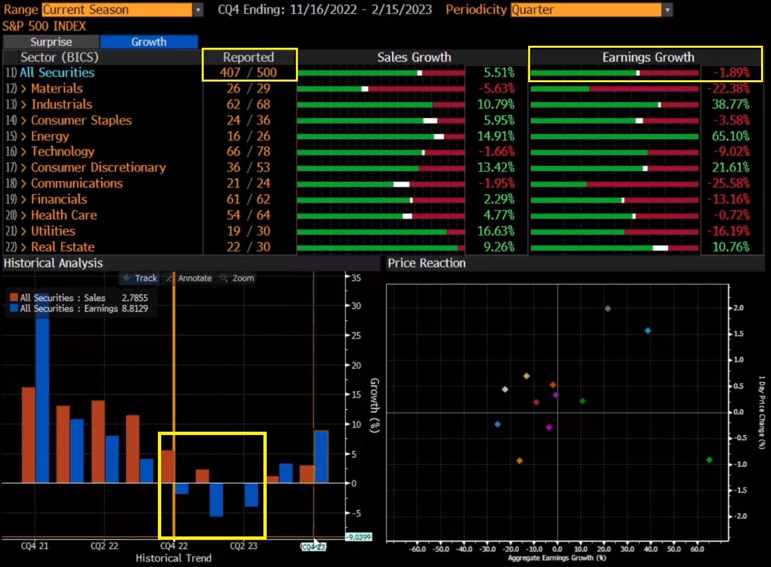Click the -9.0399 axis value tag

tap(358, 537)
